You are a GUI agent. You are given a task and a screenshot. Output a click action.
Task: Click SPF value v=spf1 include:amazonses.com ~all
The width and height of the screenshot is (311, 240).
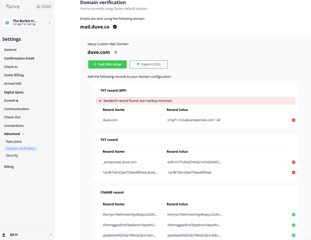point(194,120)
